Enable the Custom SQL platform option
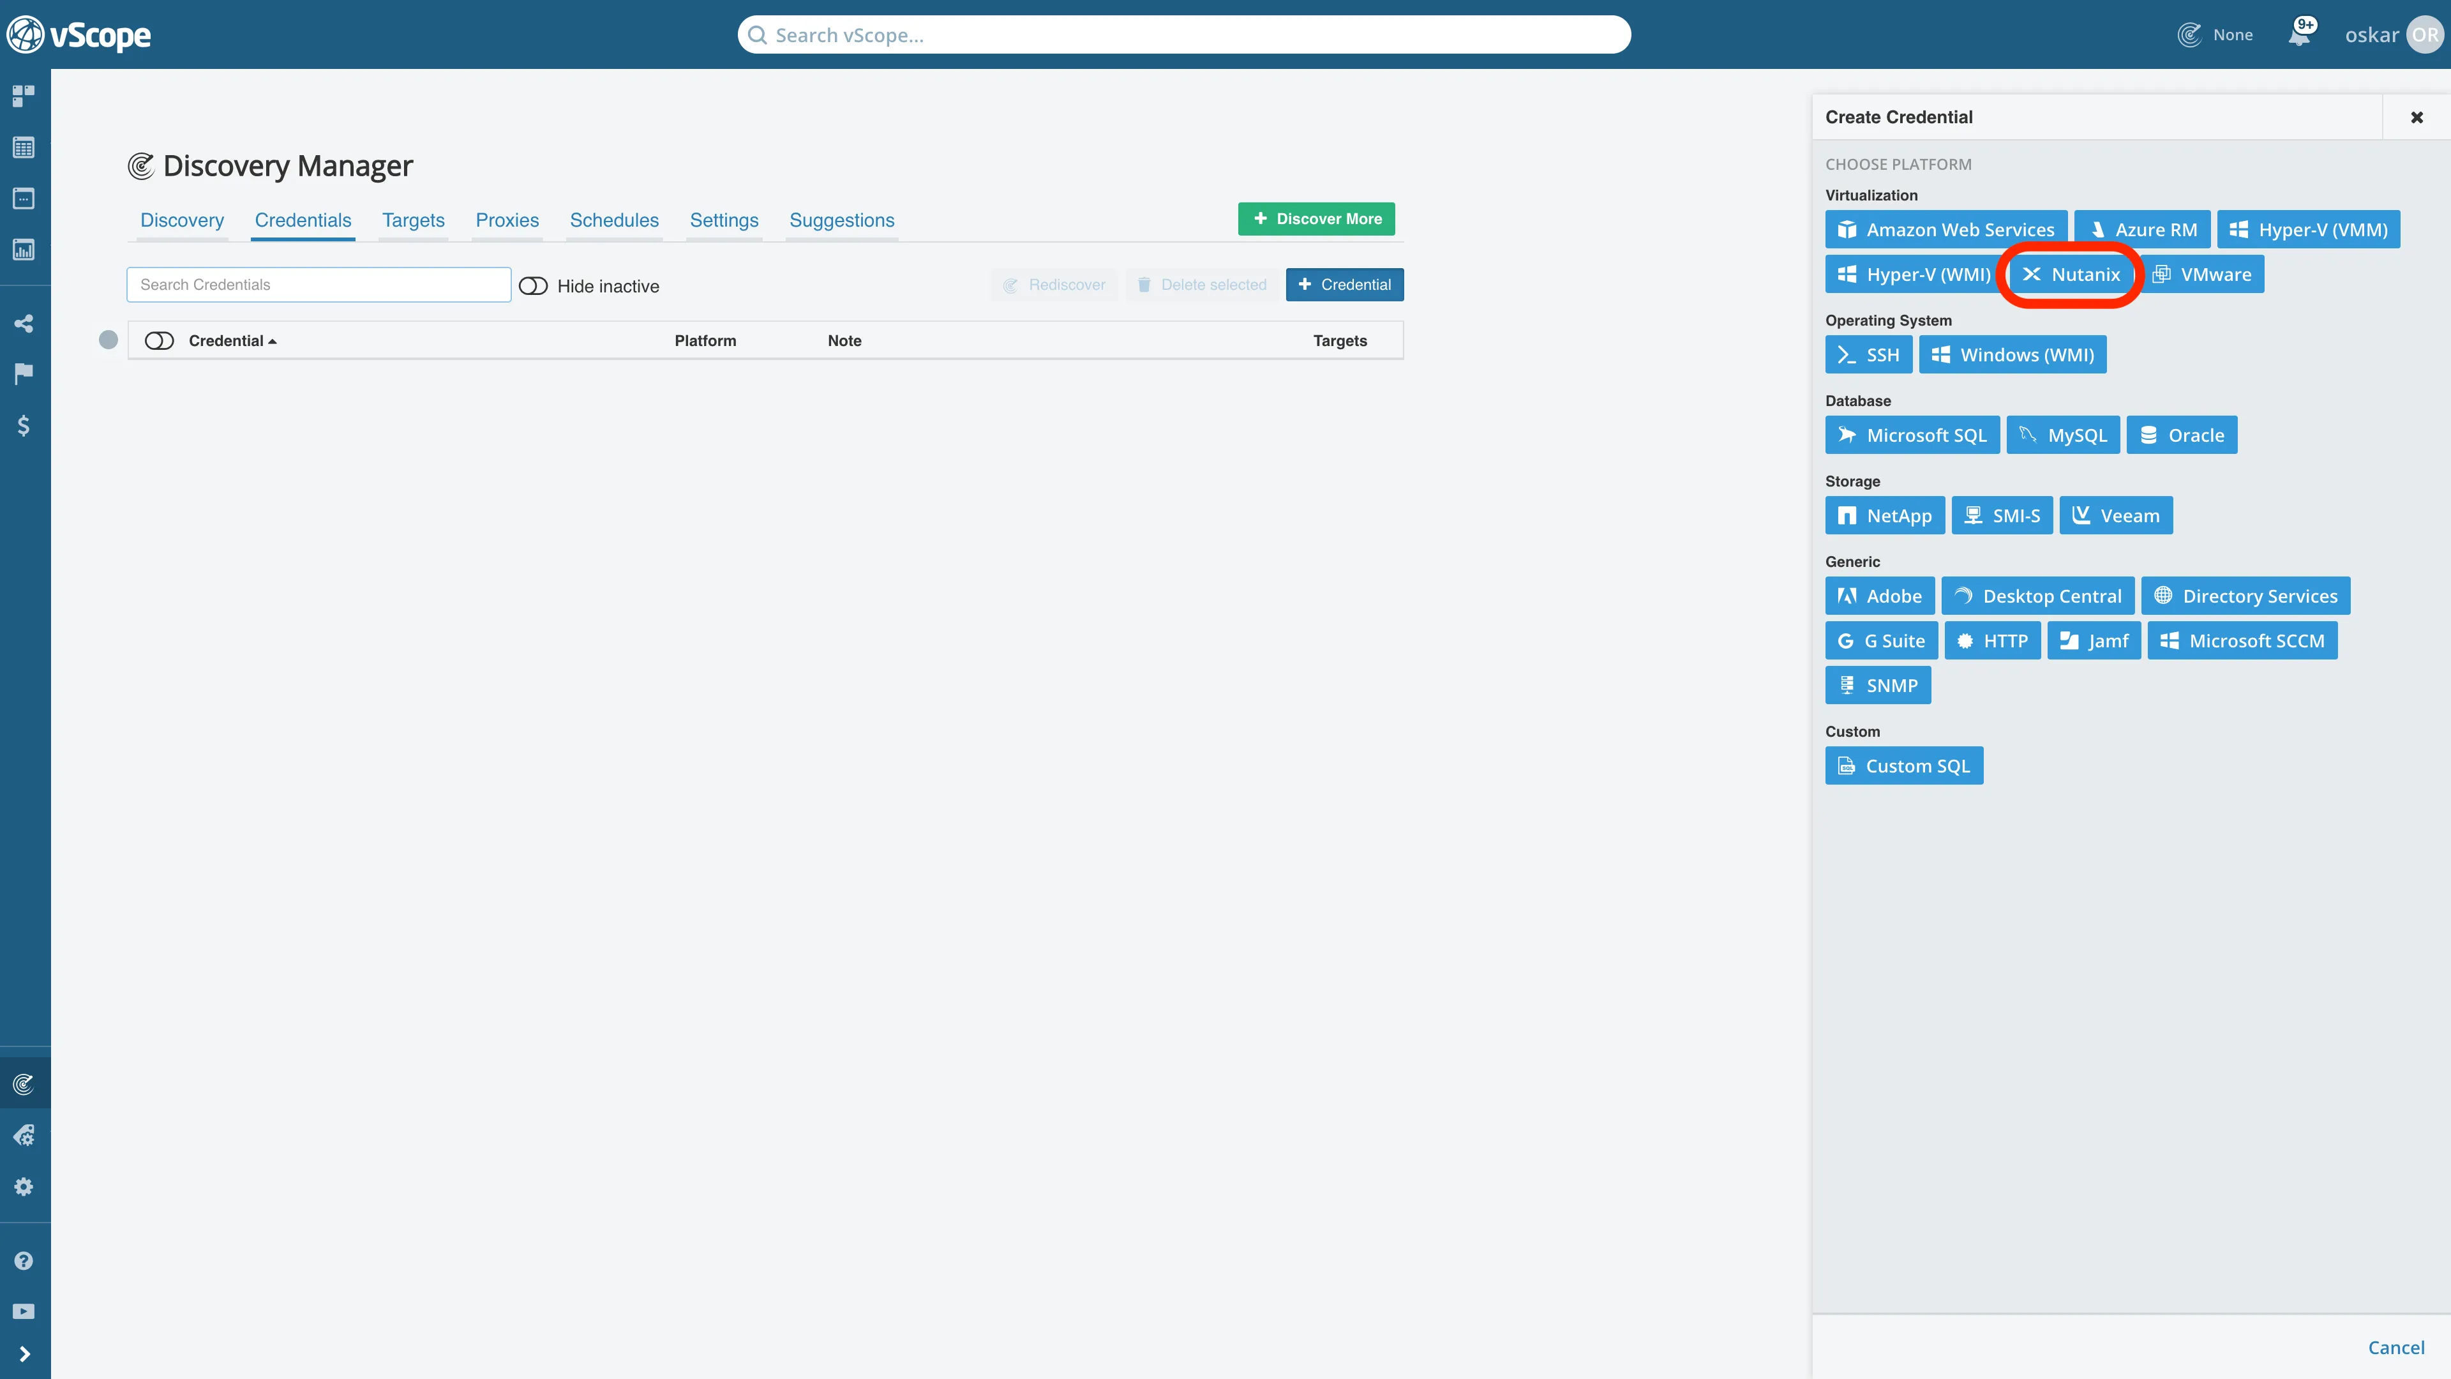Screen dimensions: 2451x1379 pos(1904,766)
